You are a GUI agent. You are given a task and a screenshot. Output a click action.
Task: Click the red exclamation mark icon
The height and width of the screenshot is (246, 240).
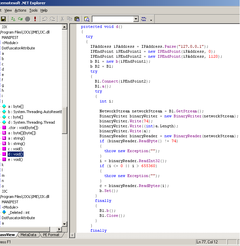click(35, 19)
